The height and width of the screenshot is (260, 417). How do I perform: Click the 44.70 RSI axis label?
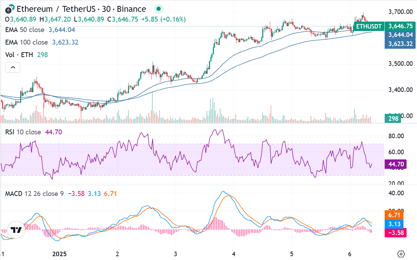tap(395, 164)
